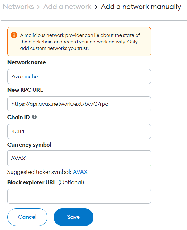Click the Chain ID info icon
Viewport: 187px width, 230px height.
(x=34, y=117)
